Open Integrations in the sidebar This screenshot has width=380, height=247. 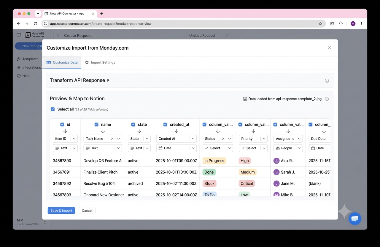click(x=29, y=67)
